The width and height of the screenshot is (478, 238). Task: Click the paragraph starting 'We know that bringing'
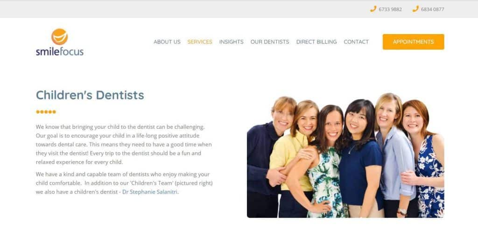coord(124,145)
